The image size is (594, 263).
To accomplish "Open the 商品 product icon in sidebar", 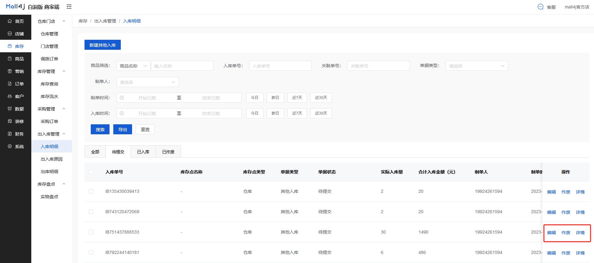I will point(10,59).
